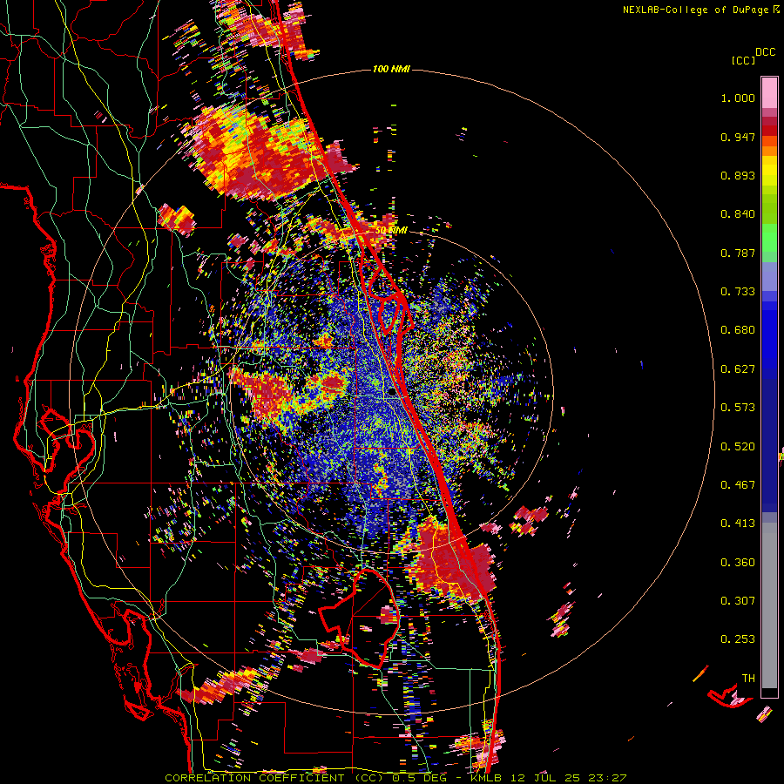This screenshot has width=784, height=784.
Task: Click the 0.307 color scale value
Action: point(738,601)
